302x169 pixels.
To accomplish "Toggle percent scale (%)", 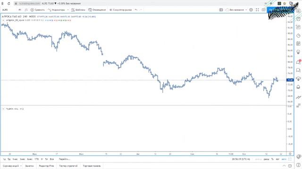I will click(272, 159).
